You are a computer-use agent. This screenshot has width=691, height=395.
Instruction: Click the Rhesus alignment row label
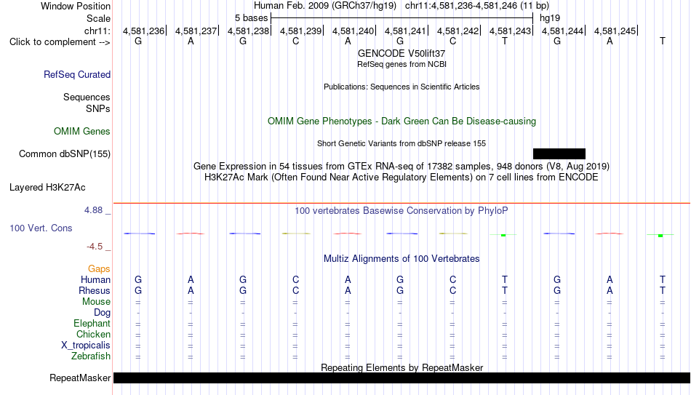[x=95, y=291]
